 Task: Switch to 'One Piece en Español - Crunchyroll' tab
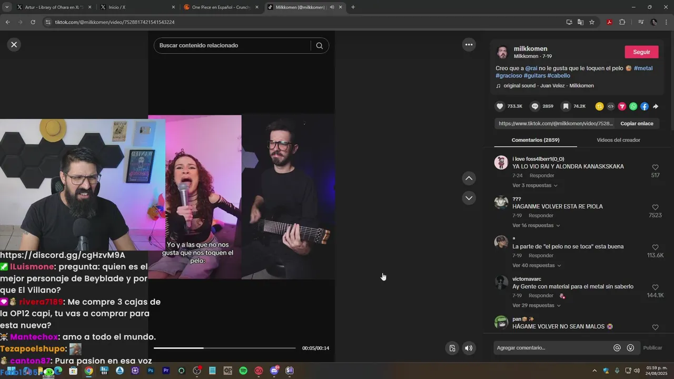pyautogui.click(x=220, y=7)
